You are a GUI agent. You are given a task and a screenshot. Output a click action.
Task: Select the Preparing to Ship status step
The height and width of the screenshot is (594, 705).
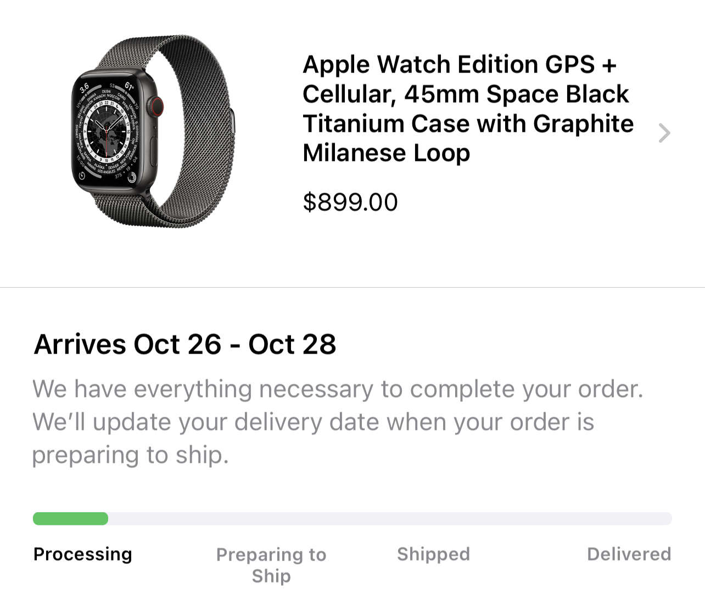tap(271, 565)
